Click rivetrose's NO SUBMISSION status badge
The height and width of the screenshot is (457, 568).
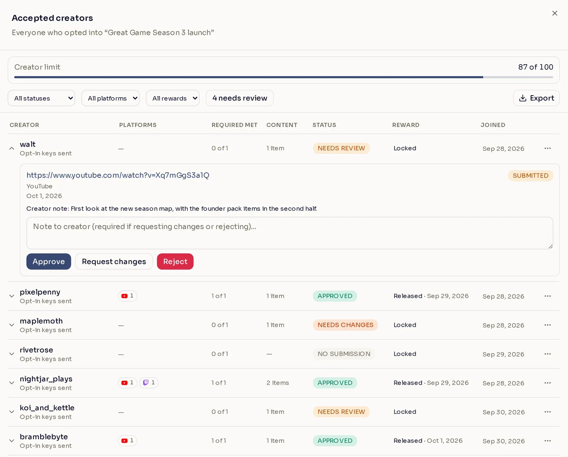(x=344, y=354)
